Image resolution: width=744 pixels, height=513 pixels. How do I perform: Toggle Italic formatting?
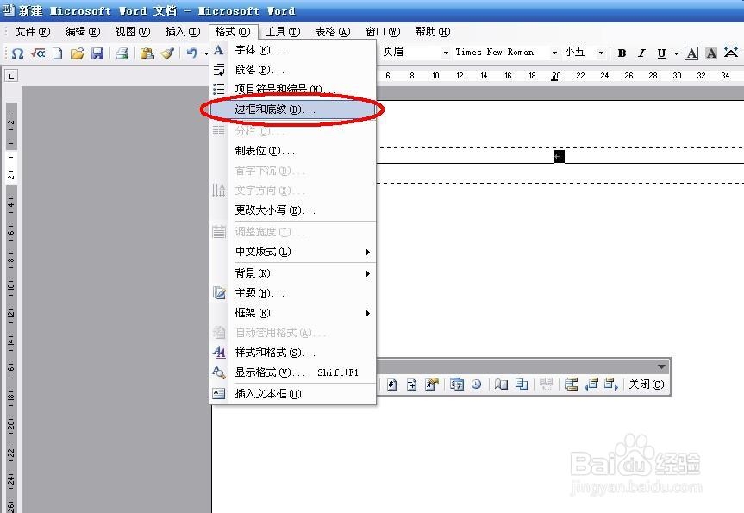pos(641,53)
